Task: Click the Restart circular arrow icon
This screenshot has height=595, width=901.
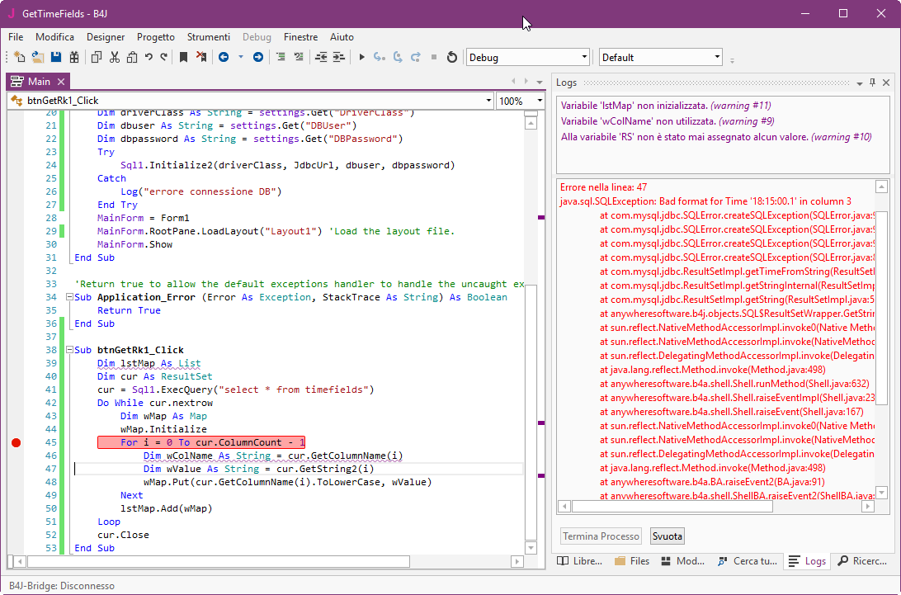Action: pyautogui.click(x=451, y=57)
